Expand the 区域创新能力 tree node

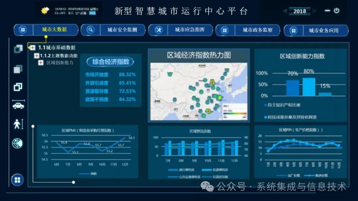pos(41,62)
